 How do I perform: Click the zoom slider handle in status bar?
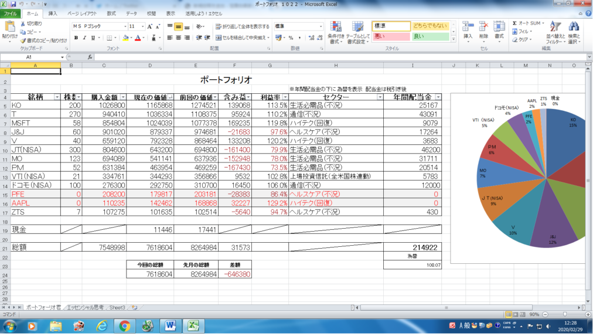[x=564, y=314]
